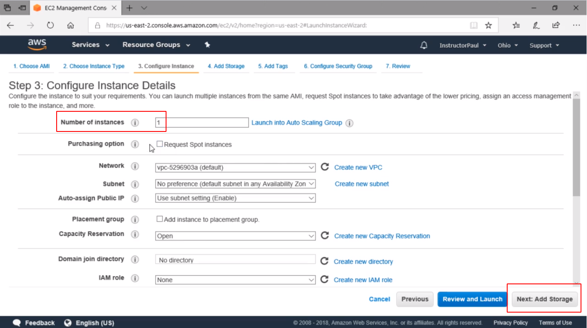The height and width of the screenshot is (328, 587).
Task: Click Next: Add Storage button
Action: coord(545,299)
